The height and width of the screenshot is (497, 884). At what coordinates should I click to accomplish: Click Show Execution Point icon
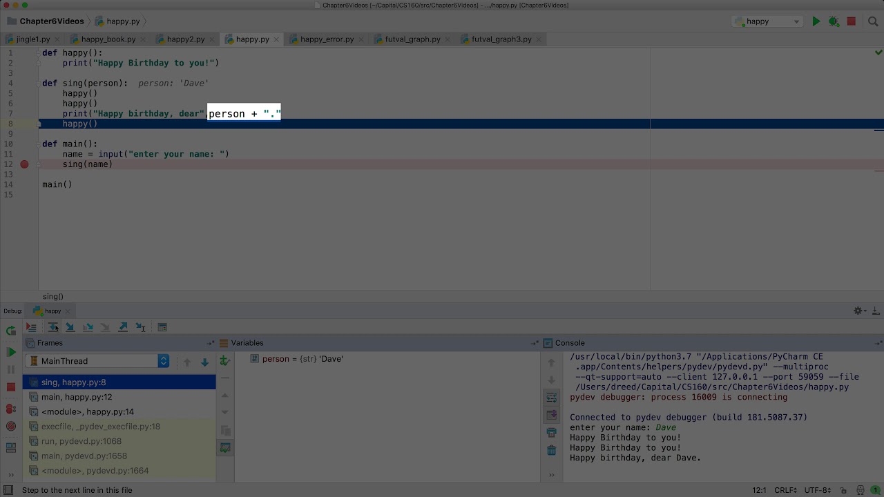pos(31,327)
